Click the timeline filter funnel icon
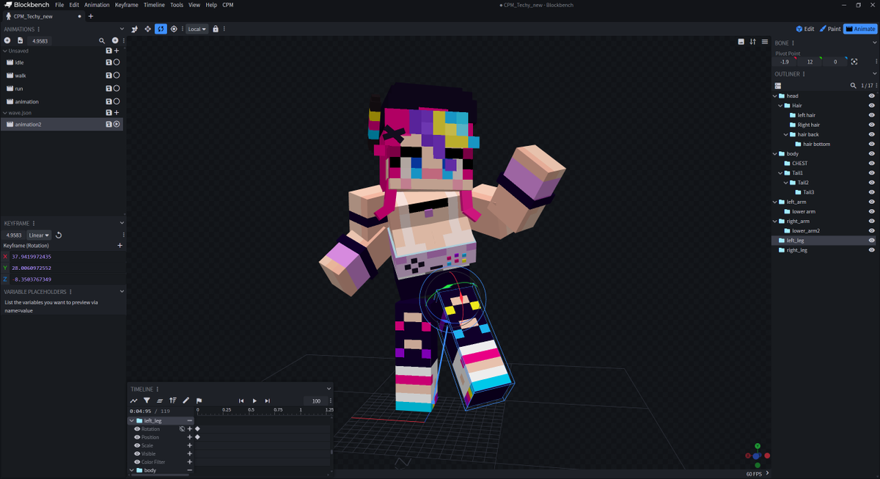Screen dimensions: 880x479 147,401
